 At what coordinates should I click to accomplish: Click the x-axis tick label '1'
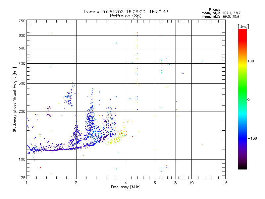26,183
